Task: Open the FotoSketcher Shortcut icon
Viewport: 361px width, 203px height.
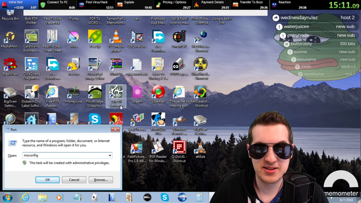Action: pyautogui.click(x=201, y=96)
